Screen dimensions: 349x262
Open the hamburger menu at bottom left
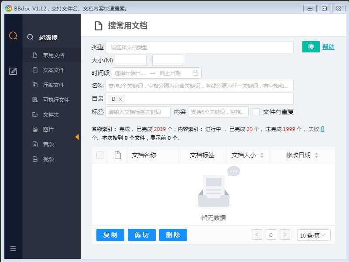pyautogui.click(x=13, y=248)
